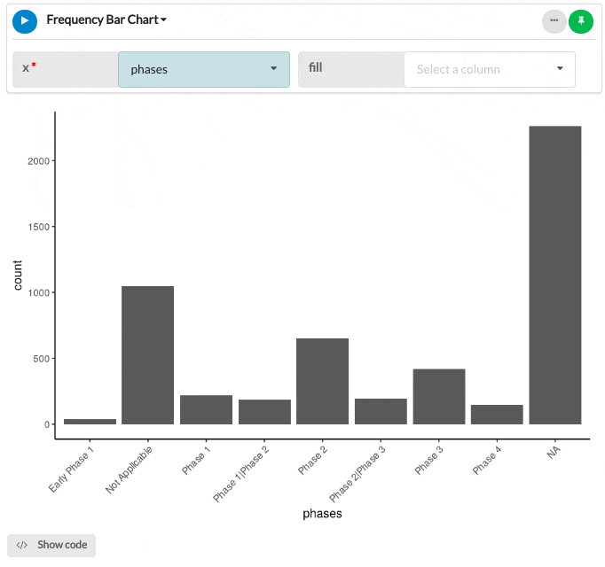The height and width of the screenshot is (567, 605).
Task: Select the Not Applicable bar
Action: pyautogui.click(x=147, y=354)
